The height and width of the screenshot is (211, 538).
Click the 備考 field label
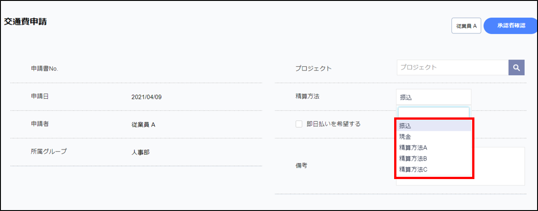(301, 166)
